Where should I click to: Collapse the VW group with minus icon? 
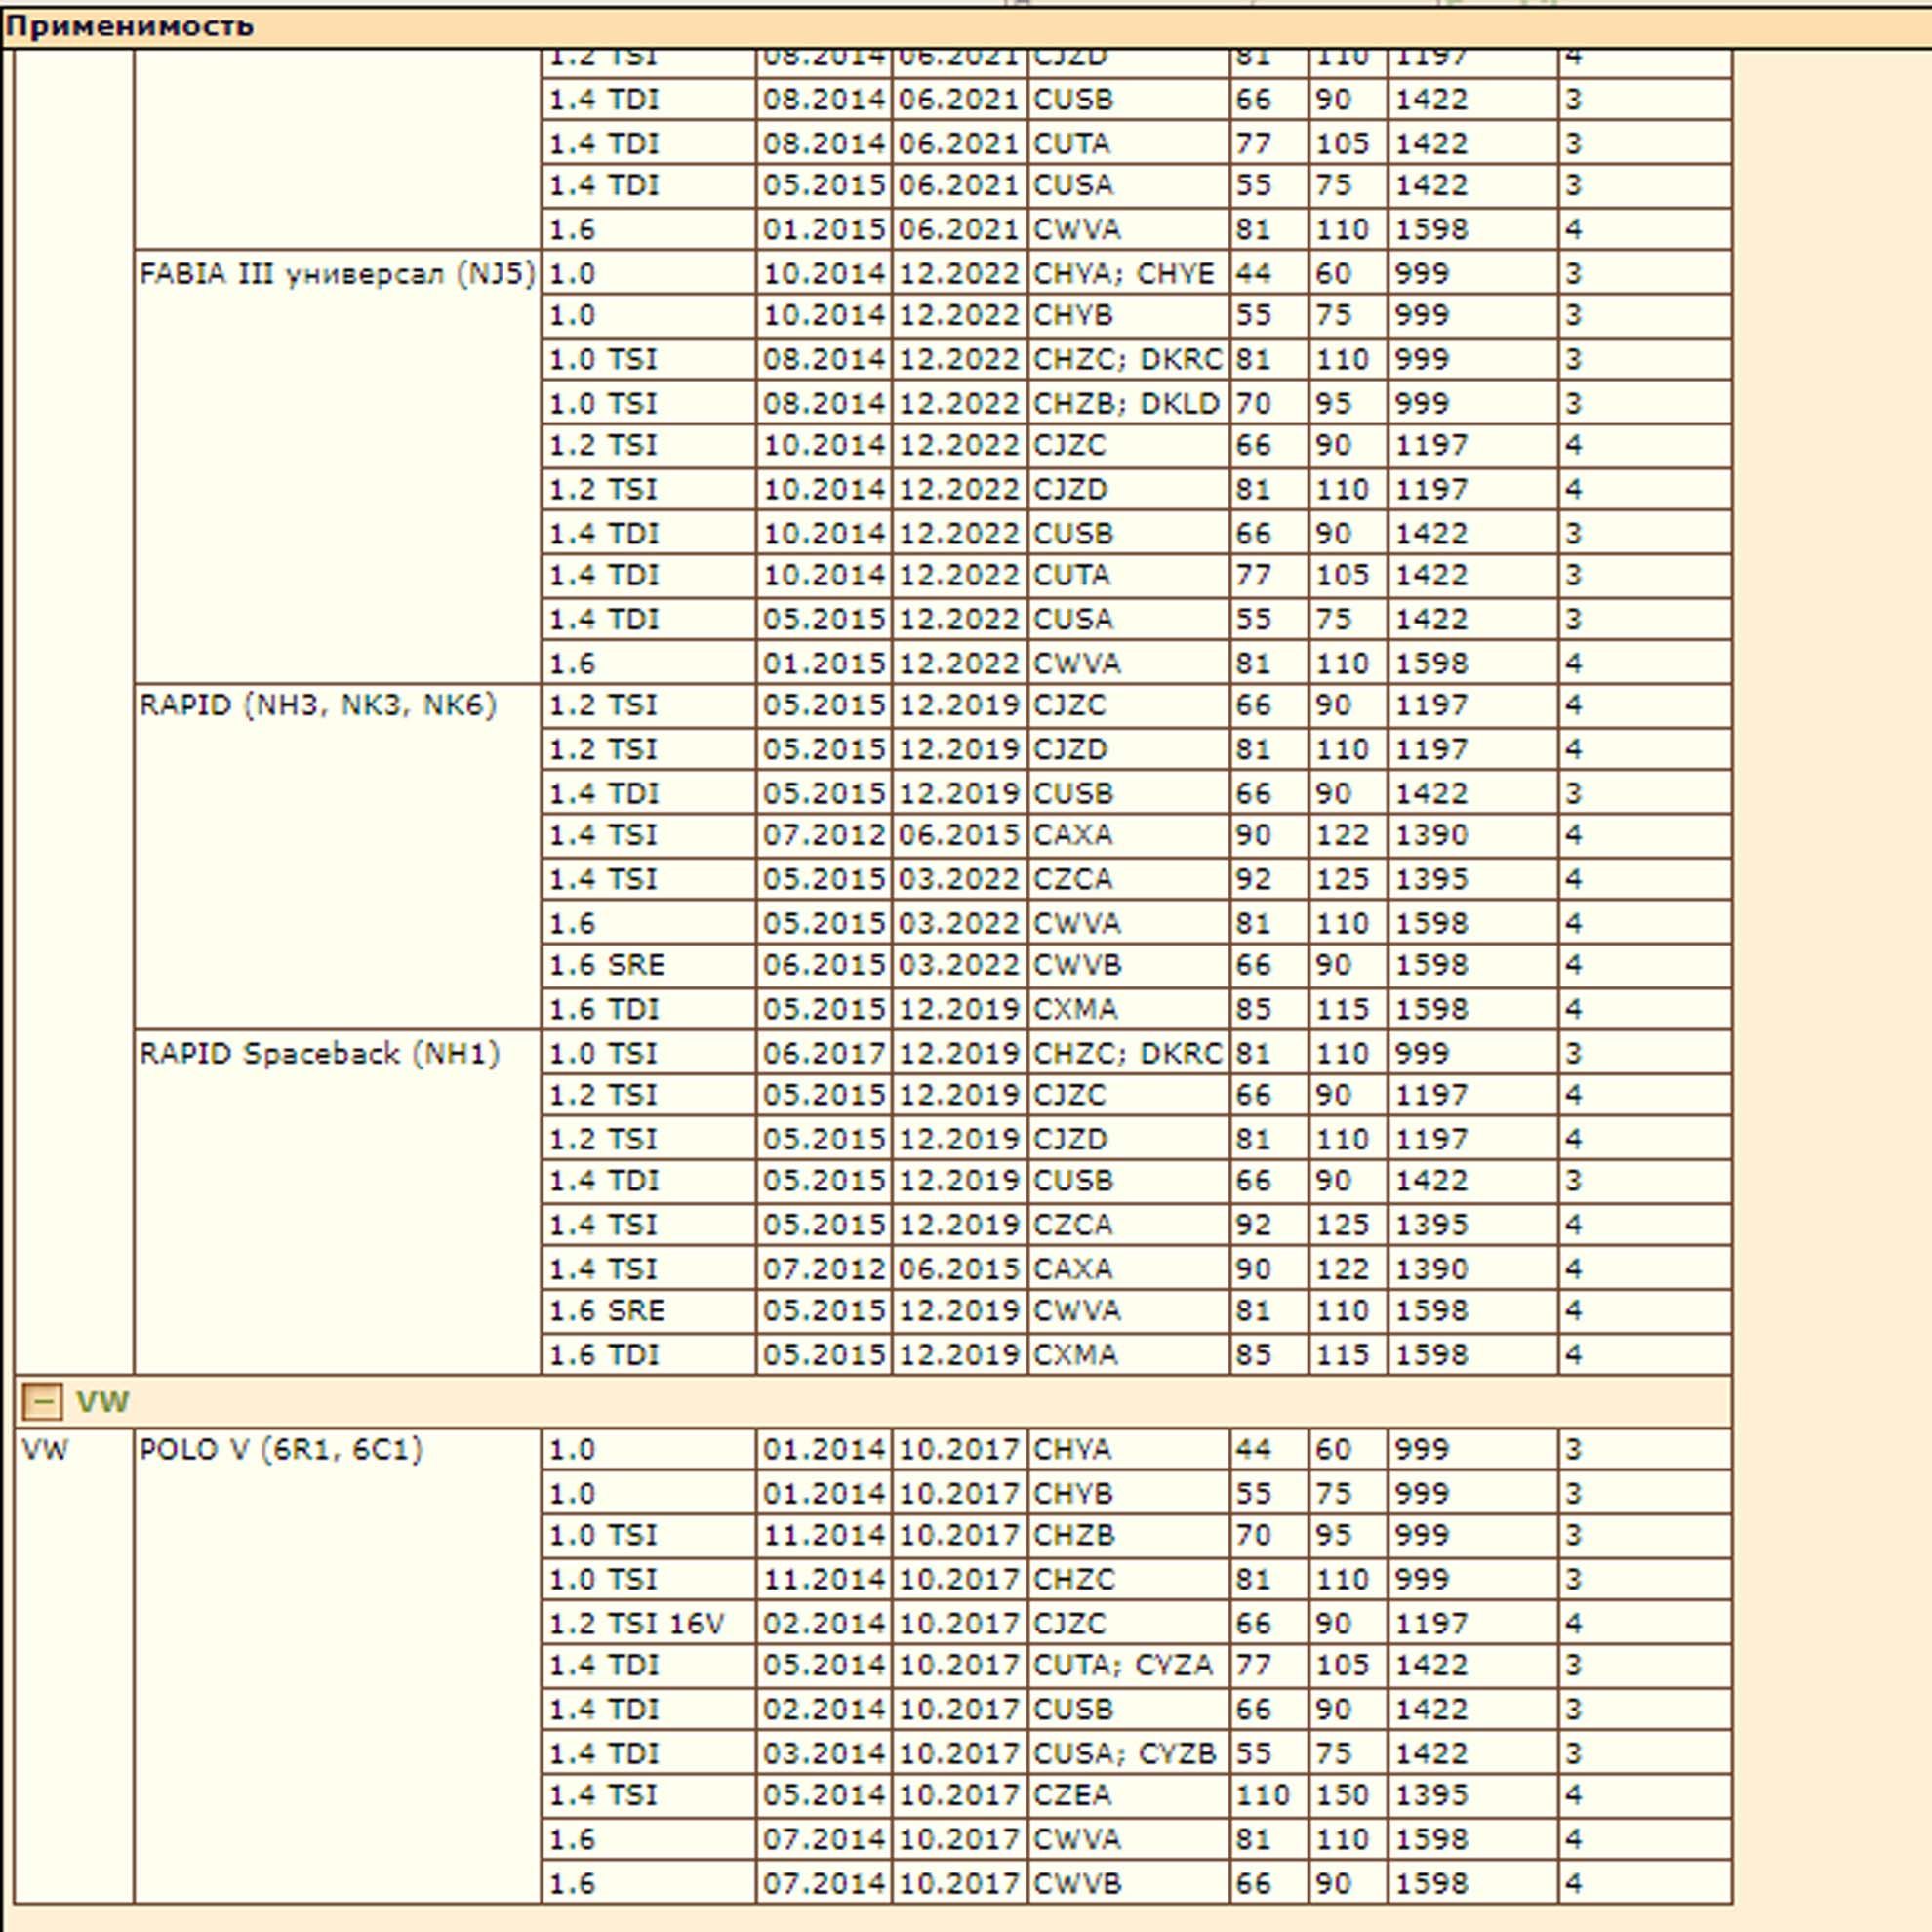(41, 1402)
